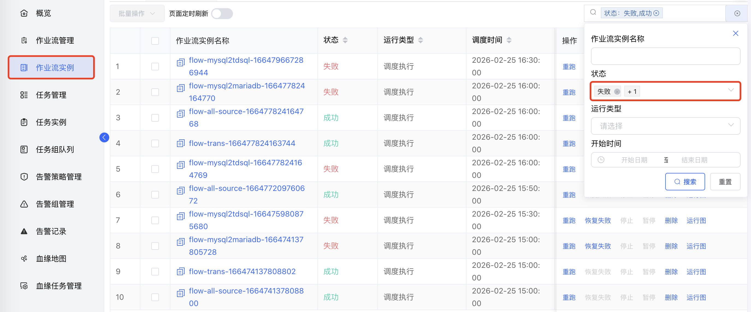
Task: Click the 状态 column sort arrows
Action: point(345,40)
